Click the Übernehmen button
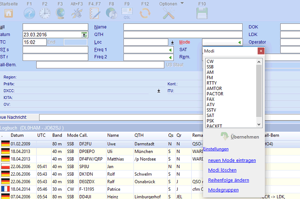Viewport: 300px width, 199px height. point(240,137)
